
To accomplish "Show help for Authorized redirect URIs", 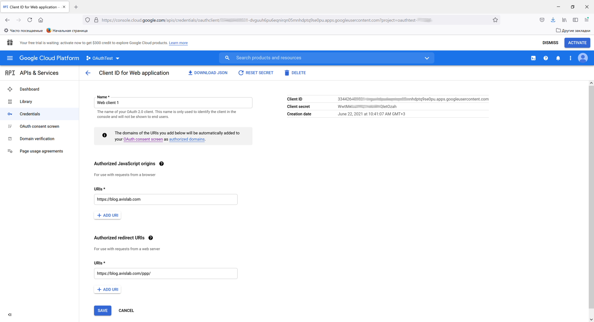I will pyautogui.click(x=150, y=238).
